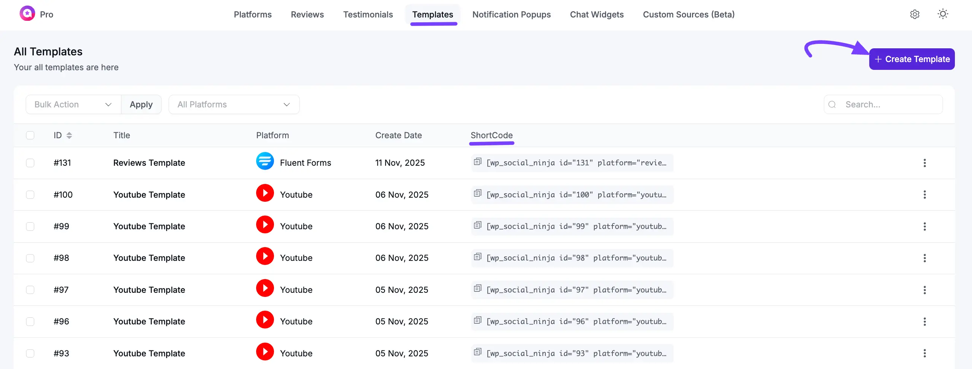This screenshot has height=369, width=972.
Task: Switch to the Testimonials tab
Action: tap(368, 14)
